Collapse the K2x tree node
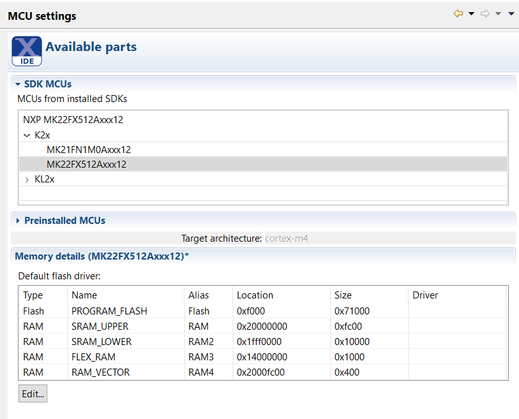 [x=27, y=135]
